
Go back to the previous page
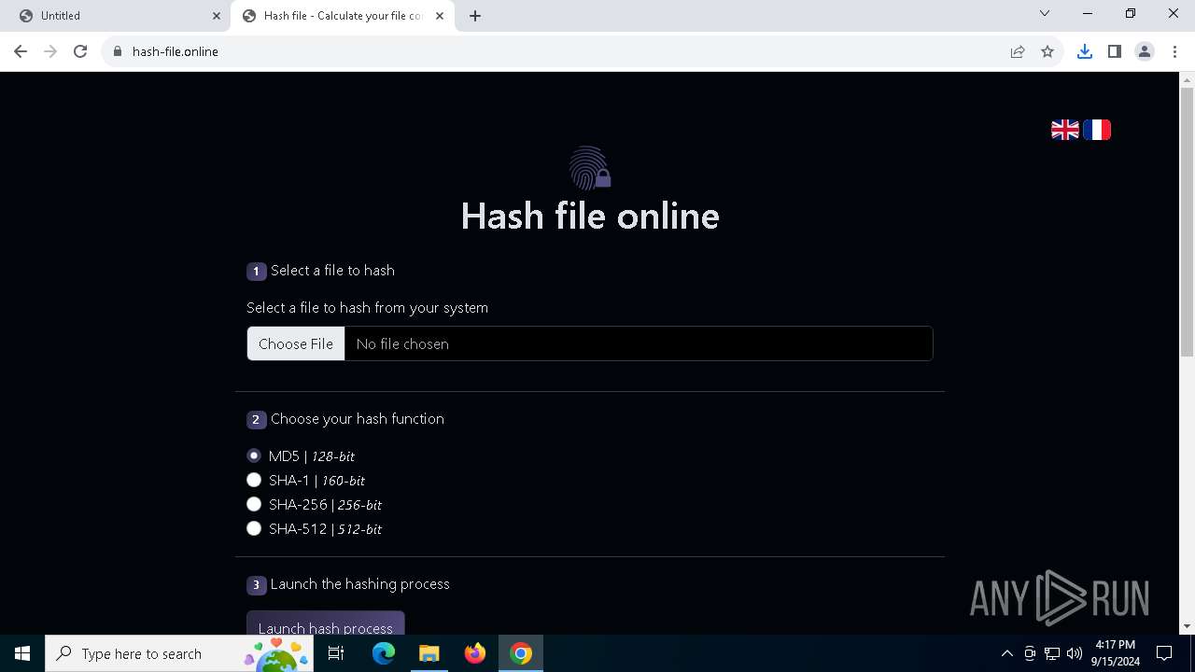(21, 51)
